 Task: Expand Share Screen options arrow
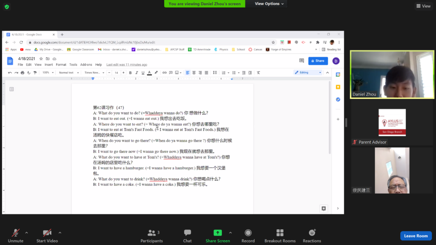(x=230, y=233)
